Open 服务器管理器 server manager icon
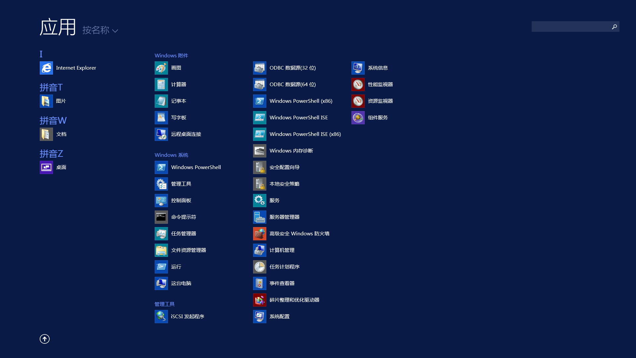The width and height of the screenshot is (636, 358). [260, 217]
